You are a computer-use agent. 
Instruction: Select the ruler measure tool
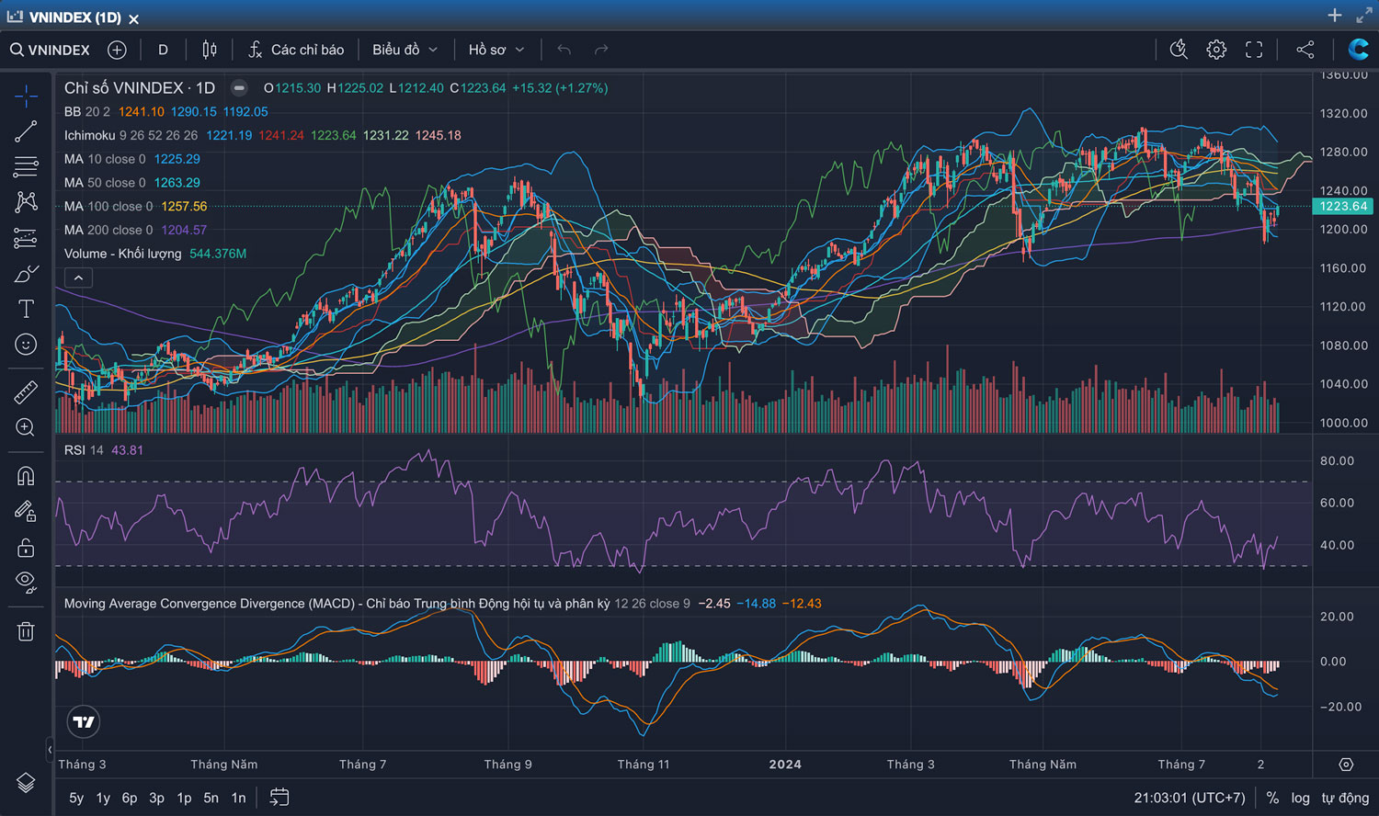pos(26,392)
